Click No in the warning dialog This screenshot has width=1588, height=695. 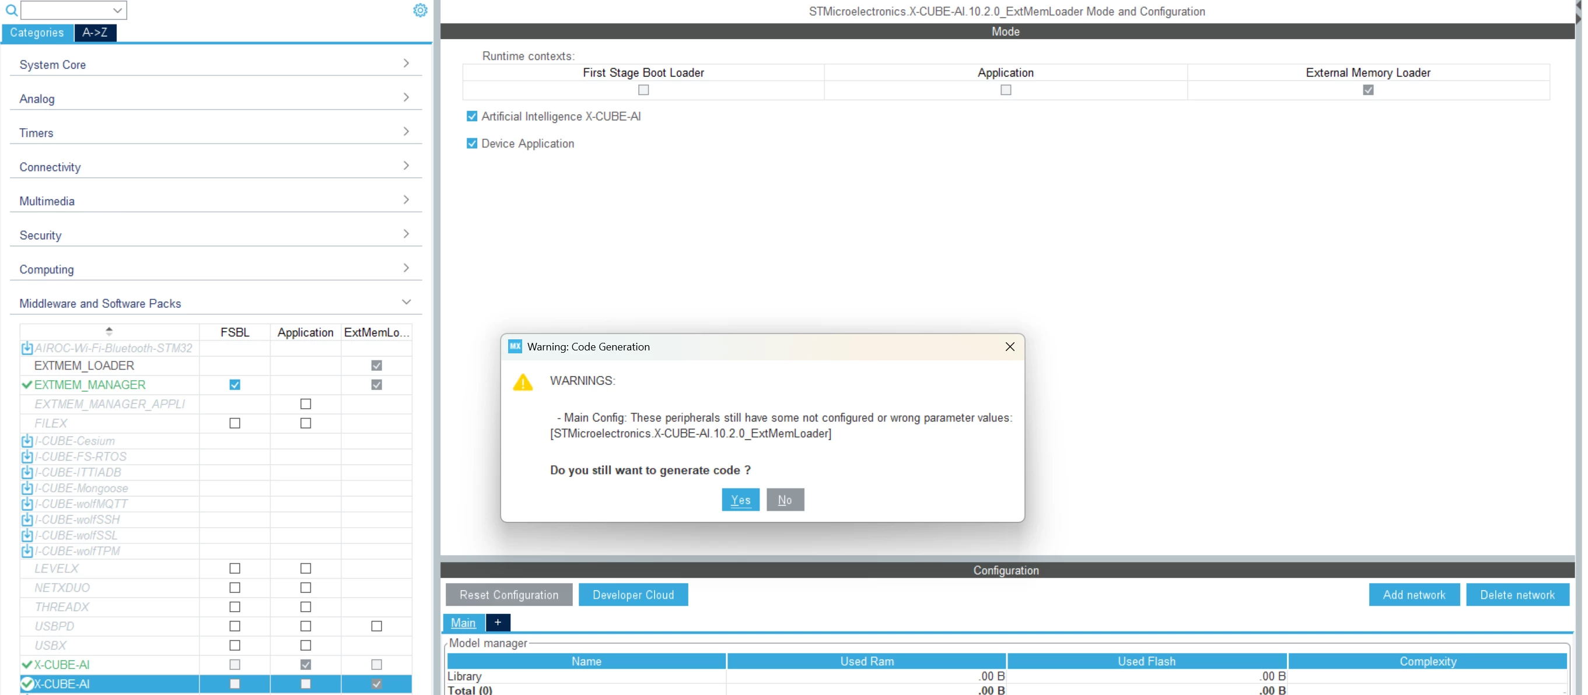pos(785,500)
